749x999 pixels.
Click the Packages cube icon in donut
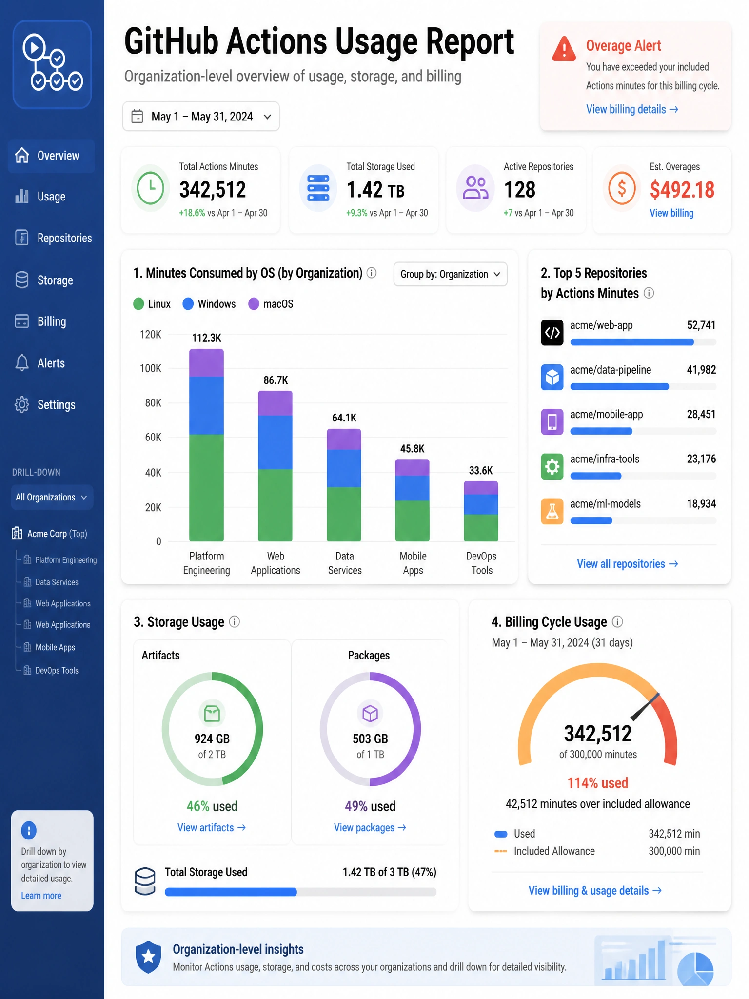pyautogui.click(x=370, y=713)
